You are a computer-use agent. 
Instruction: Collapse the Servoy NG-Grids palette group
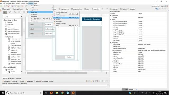(x=3, y=67)
